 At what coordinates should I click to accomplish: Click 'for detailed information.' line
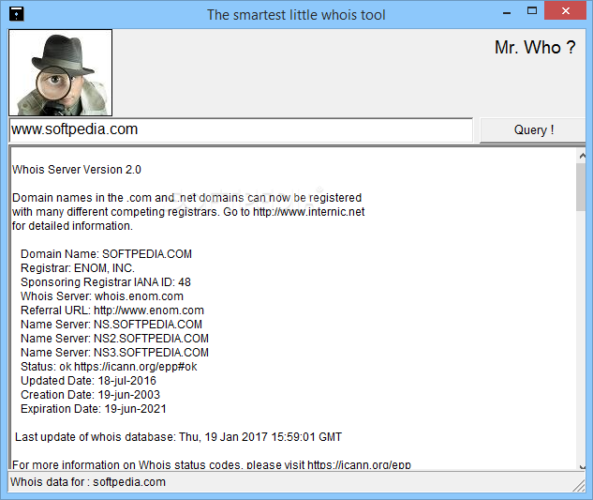72,226
